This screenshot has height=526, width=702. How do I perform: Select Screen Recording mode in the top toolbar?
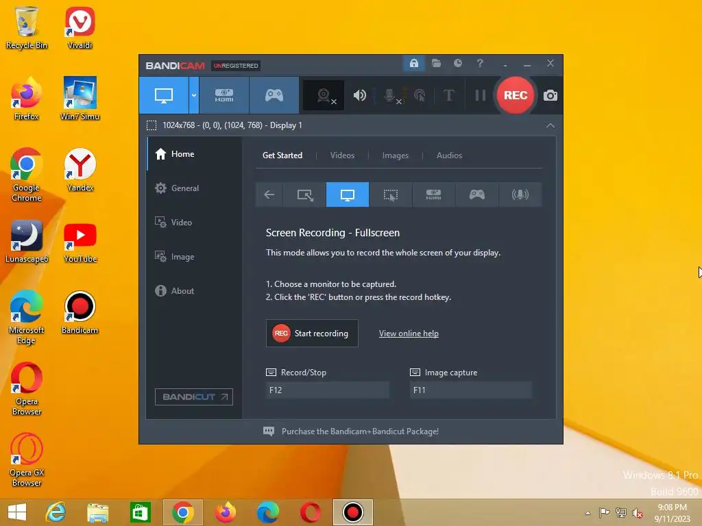tap(164, 95)
